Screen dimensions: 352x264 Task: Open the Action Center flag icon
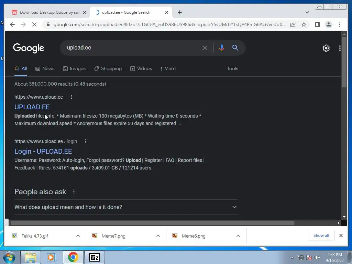point(309,257)
